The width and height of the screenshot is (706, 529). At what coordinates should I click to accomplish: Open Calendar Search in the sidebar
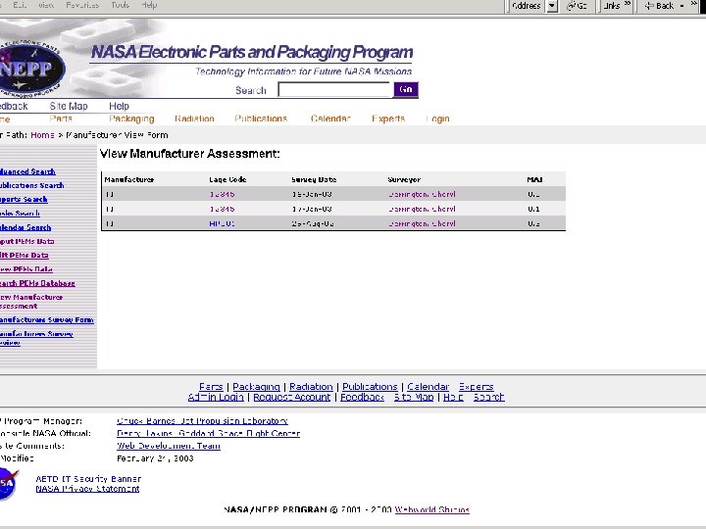(x=25, y=227)
